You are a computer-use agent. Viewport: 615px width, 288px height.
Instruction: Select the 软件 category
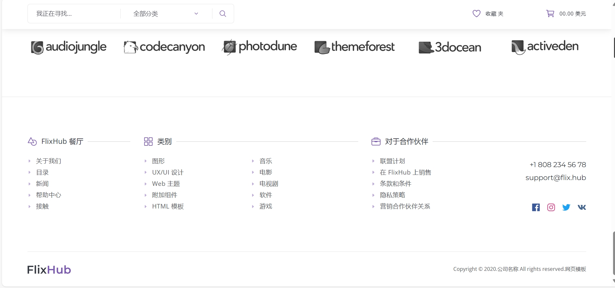pos(266,195)
